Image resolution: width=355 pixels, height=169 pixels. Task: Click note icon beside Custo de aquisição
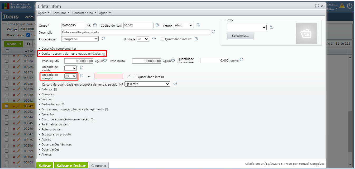click(92, 120)
